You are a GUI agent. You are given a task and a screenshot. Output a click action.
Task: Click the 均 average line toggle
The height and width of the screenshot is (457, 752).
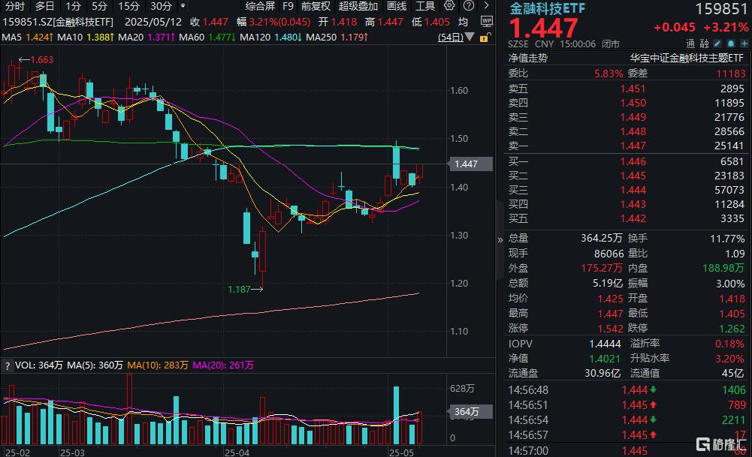coord(463,22)
